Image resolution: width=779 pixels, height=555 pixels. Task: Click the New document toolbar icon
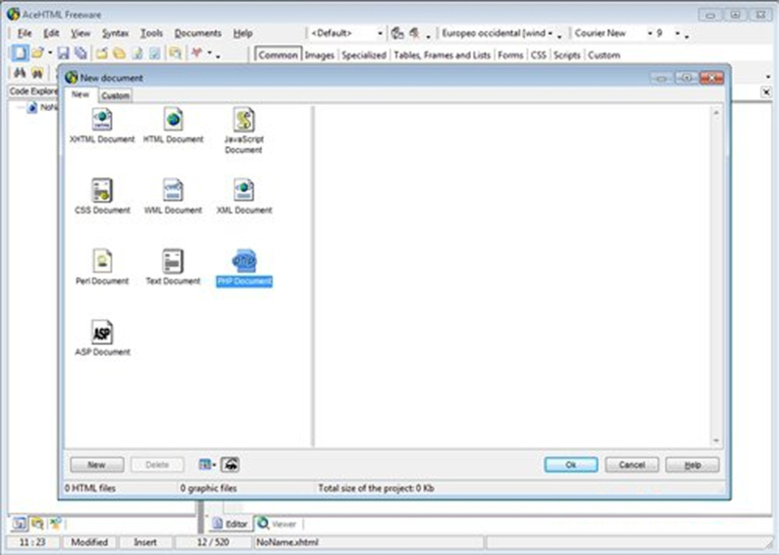[x=19, y=53]
